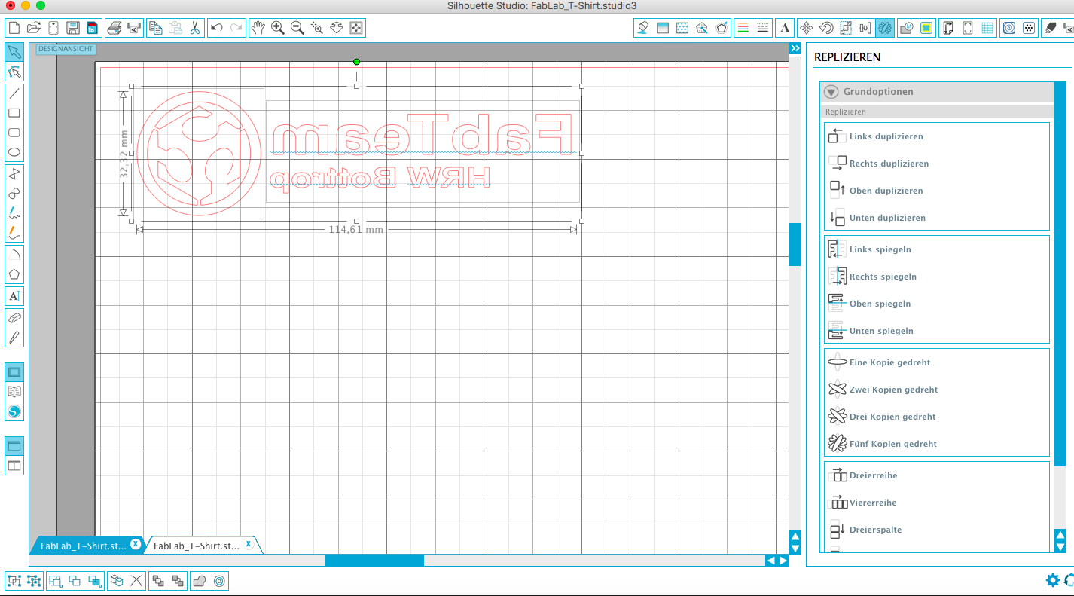Click the green rotation handle on the selection
Image resolution: width=1074 pixels, height=596 pixels.
(356, 62)
